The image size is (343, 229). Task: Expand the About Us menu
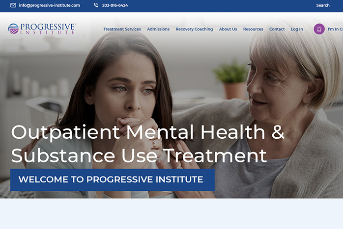pyautogui.click(x=228, y=29)
